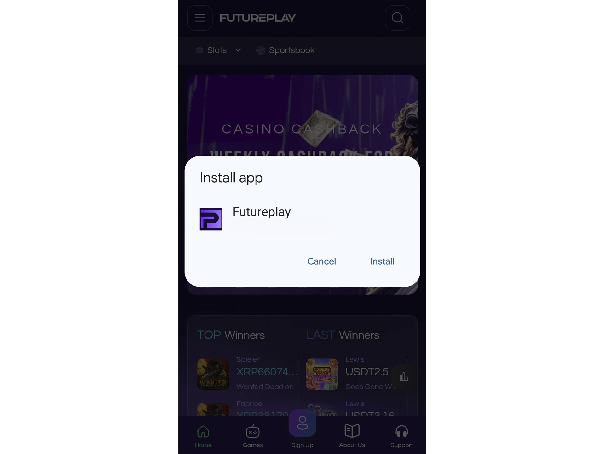View TOP Winners leaderboard section
The width and height of the screenshot is (605, 454).
tap(231, 334)
